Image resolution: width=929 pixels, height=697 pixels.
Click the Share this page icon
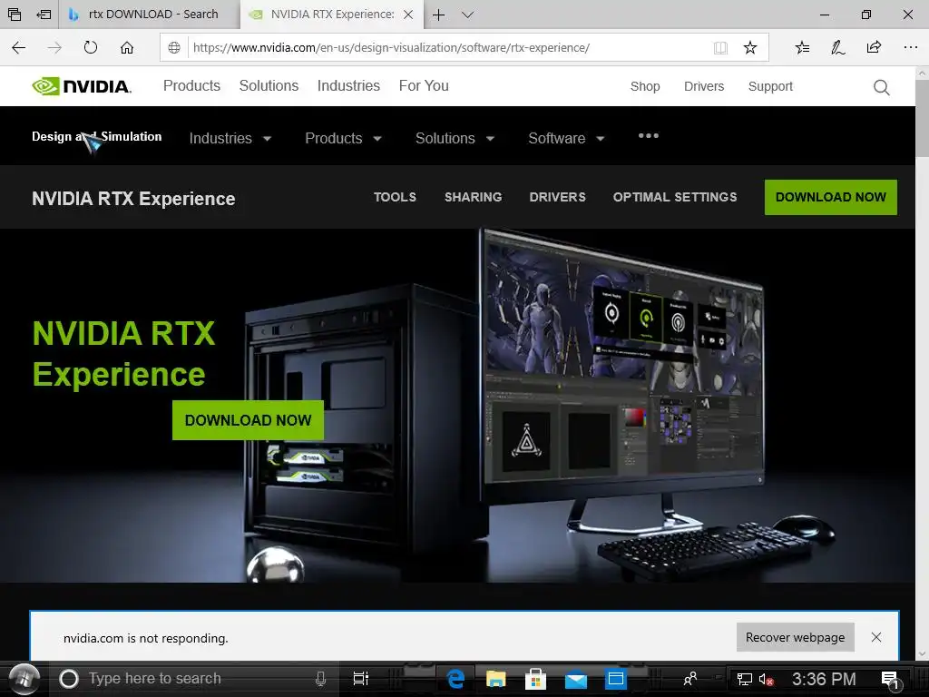[874, 47]
